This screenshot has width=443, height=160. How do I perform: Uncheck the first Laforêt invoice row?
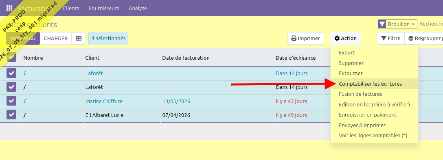[11, 73]
